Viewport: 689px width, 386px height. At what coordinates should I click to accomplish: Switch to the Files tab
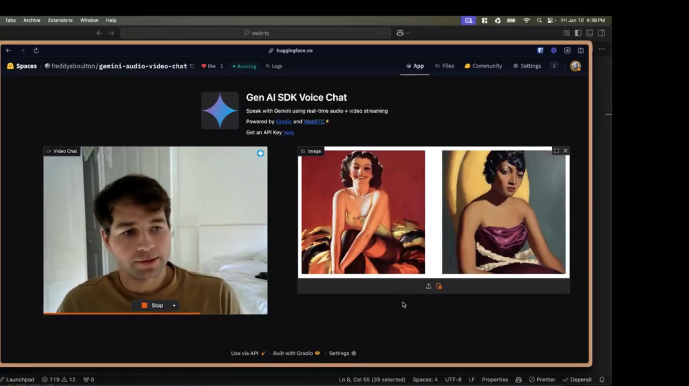click(x=444, y=66)
